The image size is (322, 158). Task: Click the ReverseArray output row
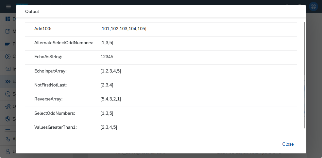161,99
